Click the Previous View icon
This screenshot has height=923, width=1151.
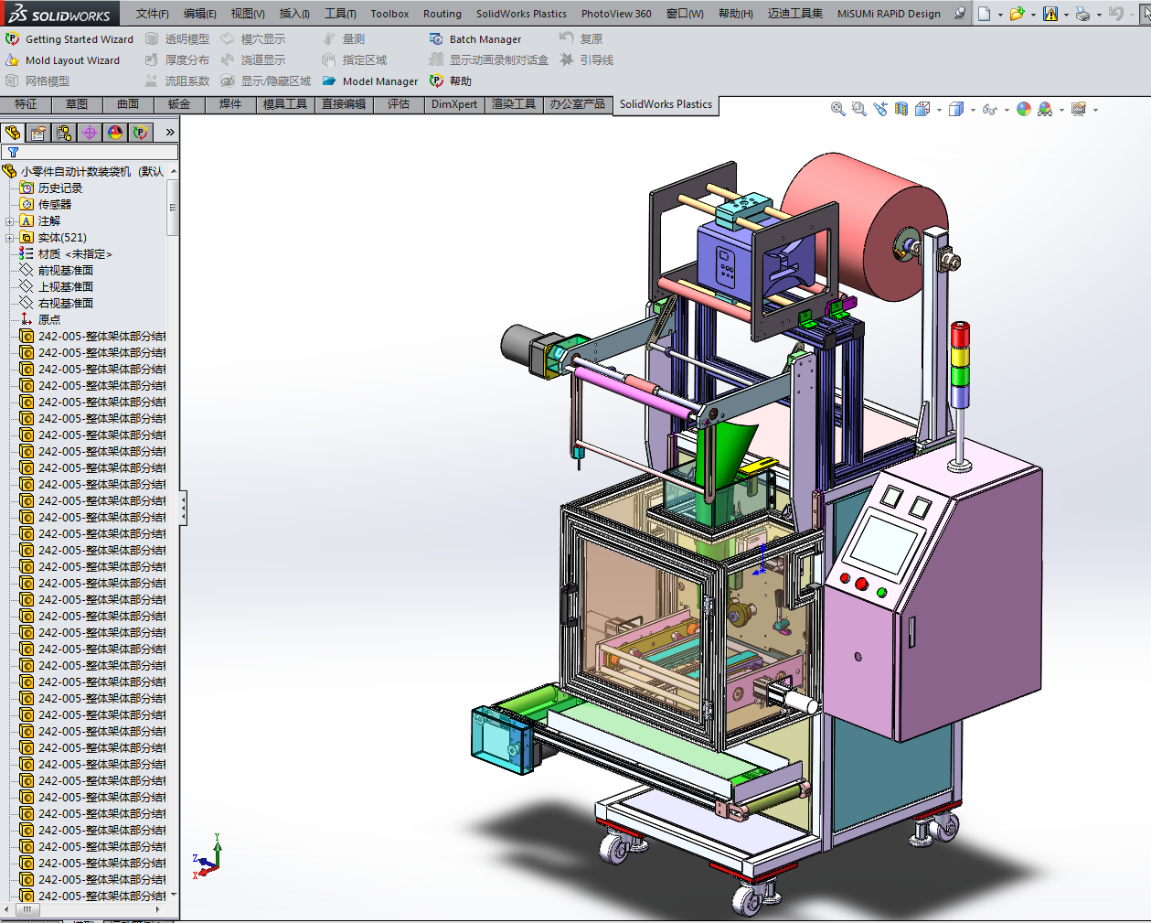(880, 109)
